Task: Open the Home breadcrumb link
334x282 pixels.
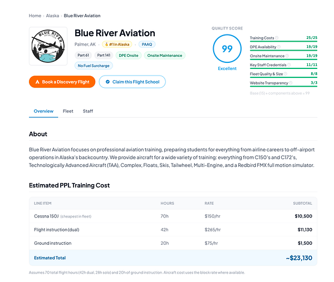Action: (35, 16)
